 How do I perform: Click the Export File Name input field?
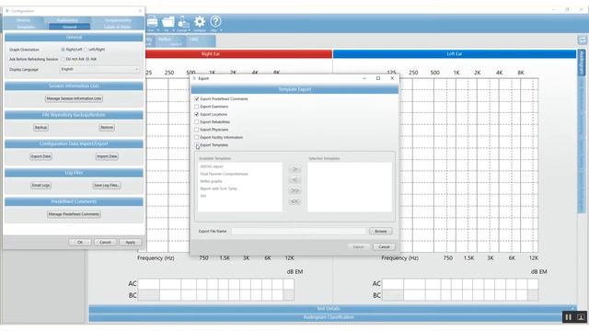[x=298, y=231]
